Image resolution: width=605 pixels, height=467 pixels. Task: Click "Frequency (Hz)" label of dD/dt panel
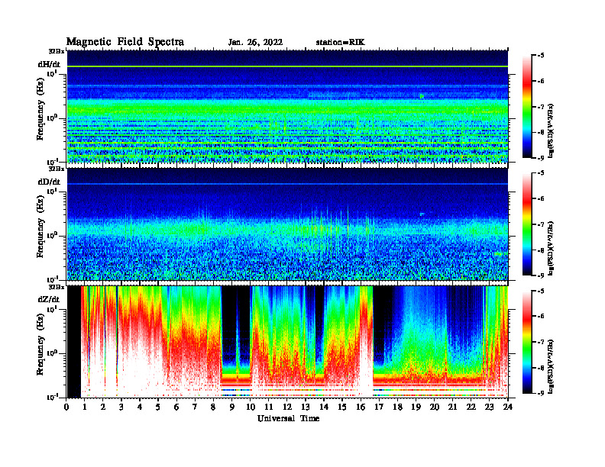(40, 227)
